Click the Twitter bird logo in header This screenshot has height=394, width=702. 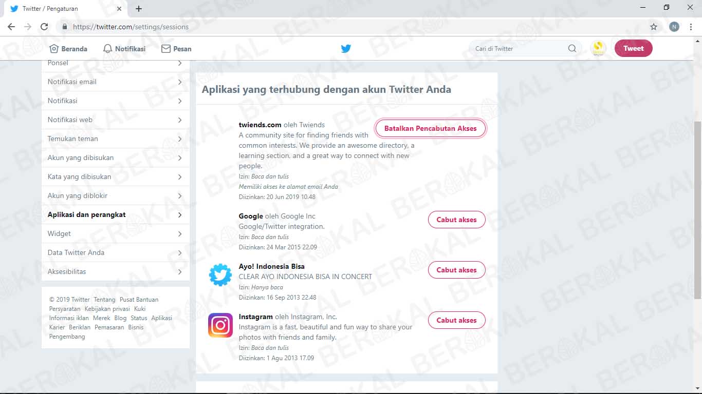(346, 49)
